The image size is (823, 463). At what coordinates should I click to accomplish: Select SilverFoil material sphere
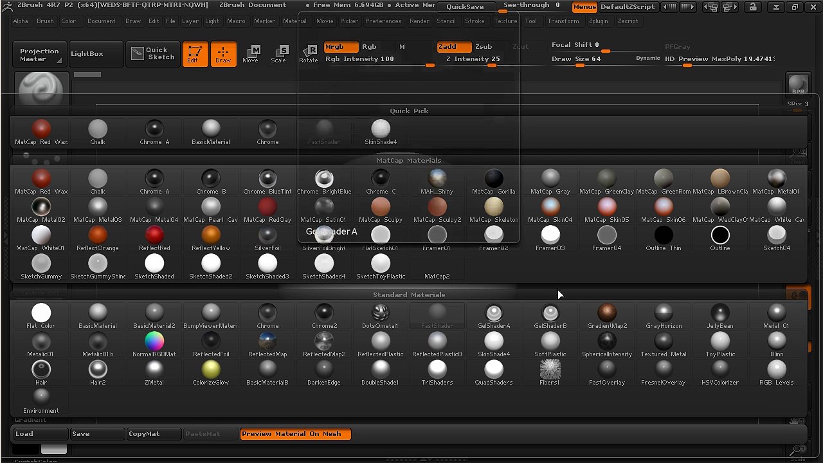point(267,239)
